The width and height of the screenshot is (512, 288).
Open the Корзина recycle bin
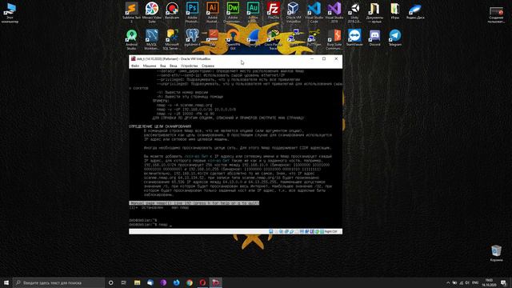[x=496, y=254]
